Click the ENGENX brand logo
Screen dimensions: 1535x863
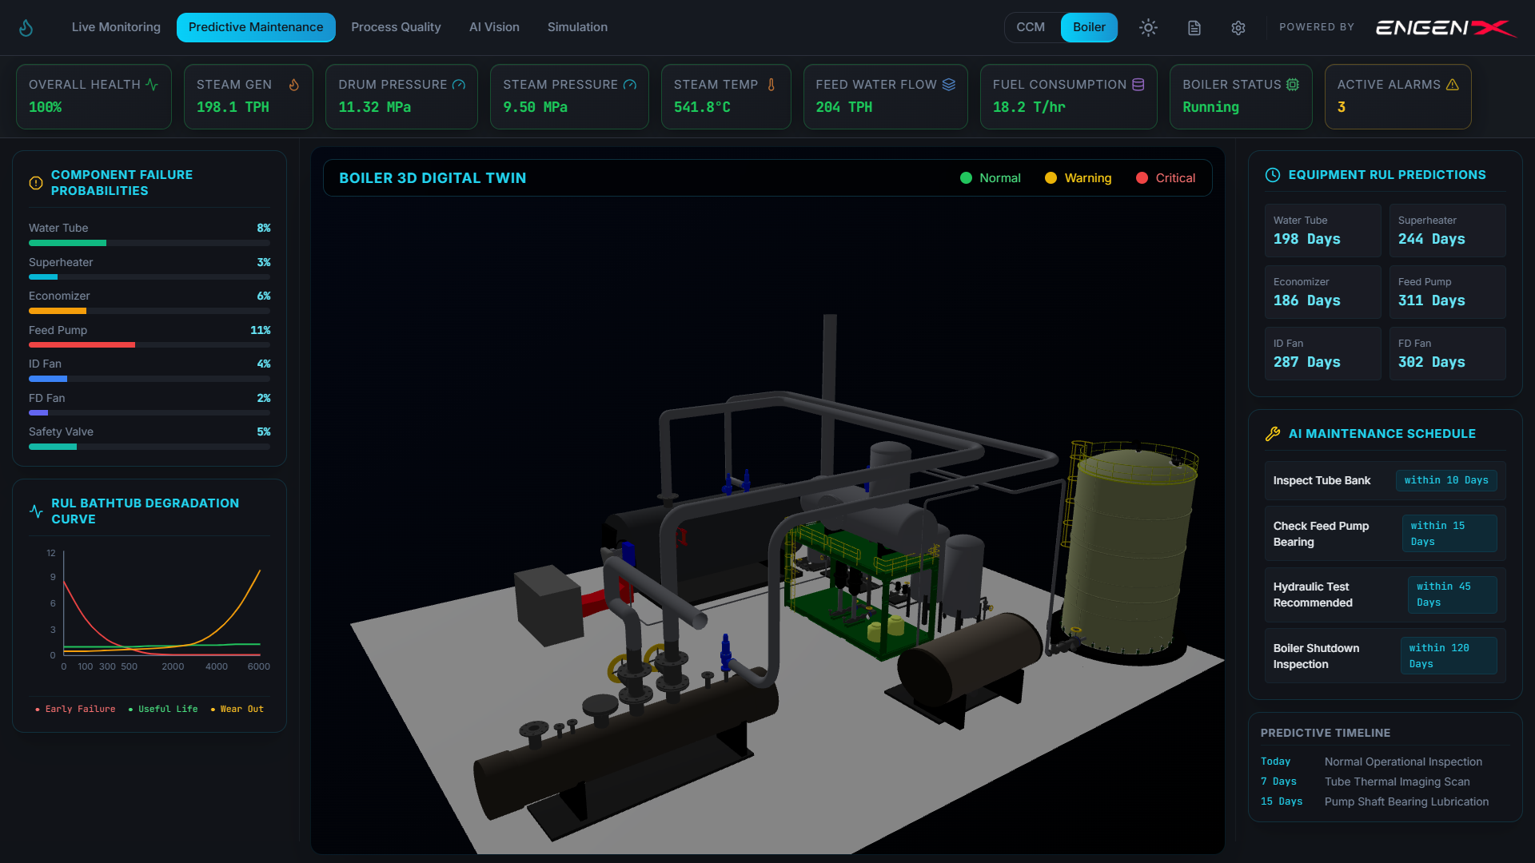[1445, 28]
